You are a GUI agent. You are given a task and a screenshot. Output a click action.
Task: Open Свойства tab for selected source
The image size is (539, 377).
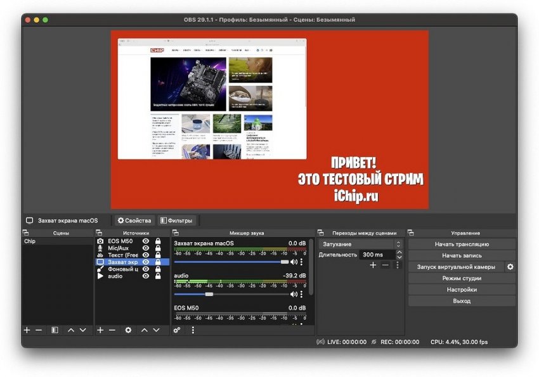[x=134, y=220]
